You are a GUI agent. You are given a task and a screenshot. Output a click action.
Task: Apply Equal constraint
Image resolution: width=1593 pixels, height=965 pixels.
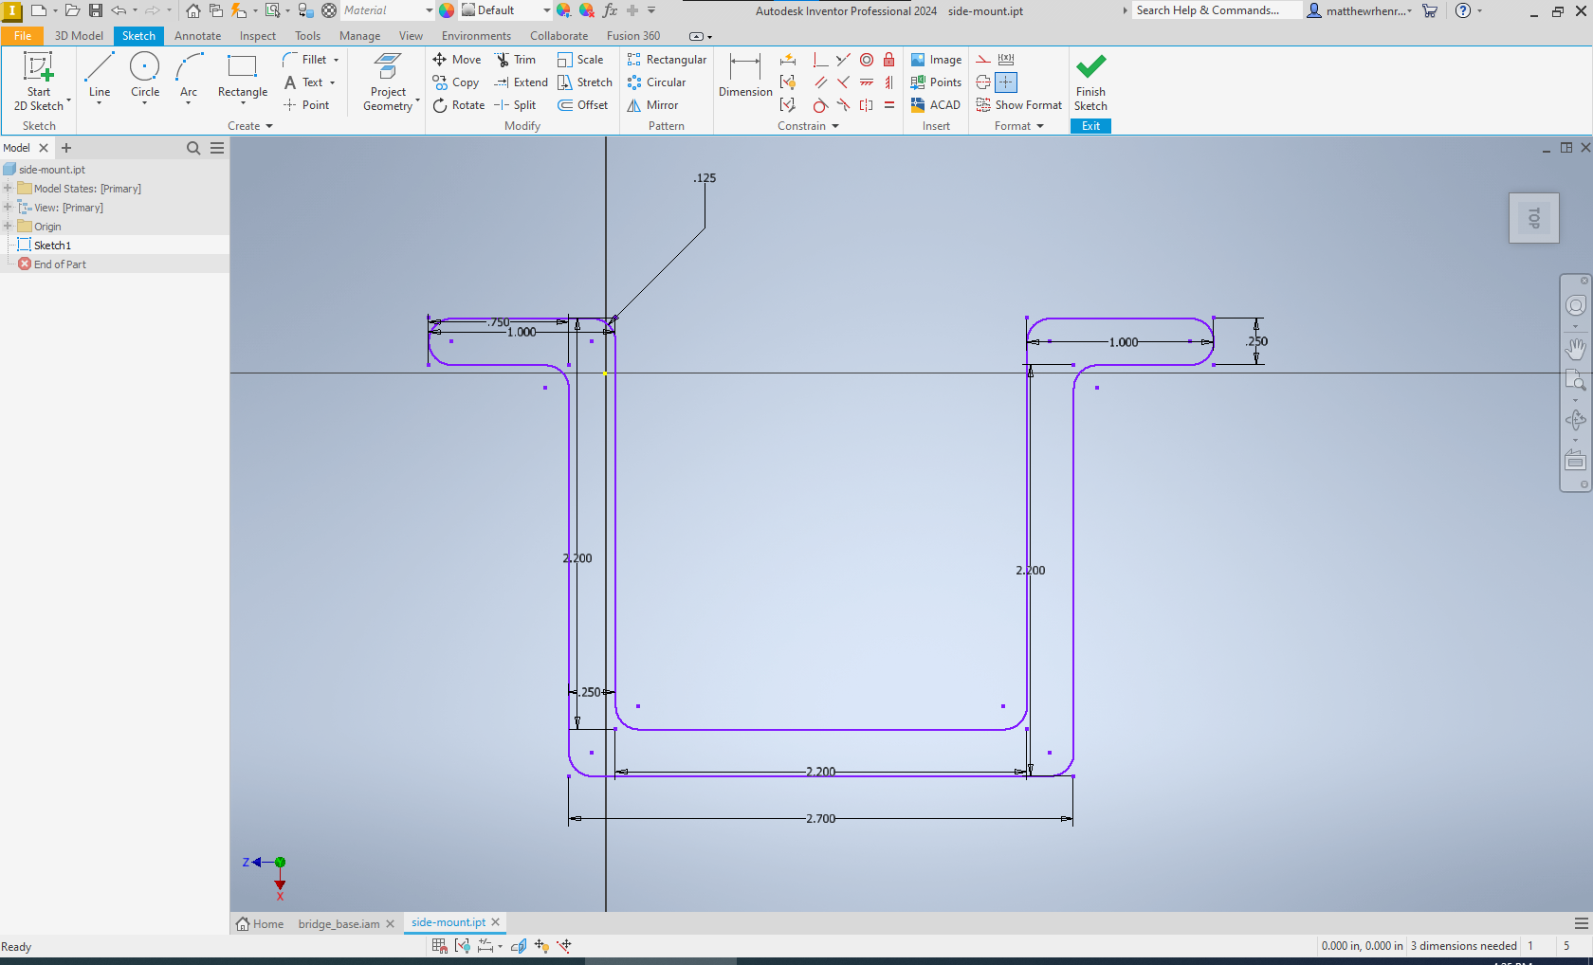(x=889, y=105)
